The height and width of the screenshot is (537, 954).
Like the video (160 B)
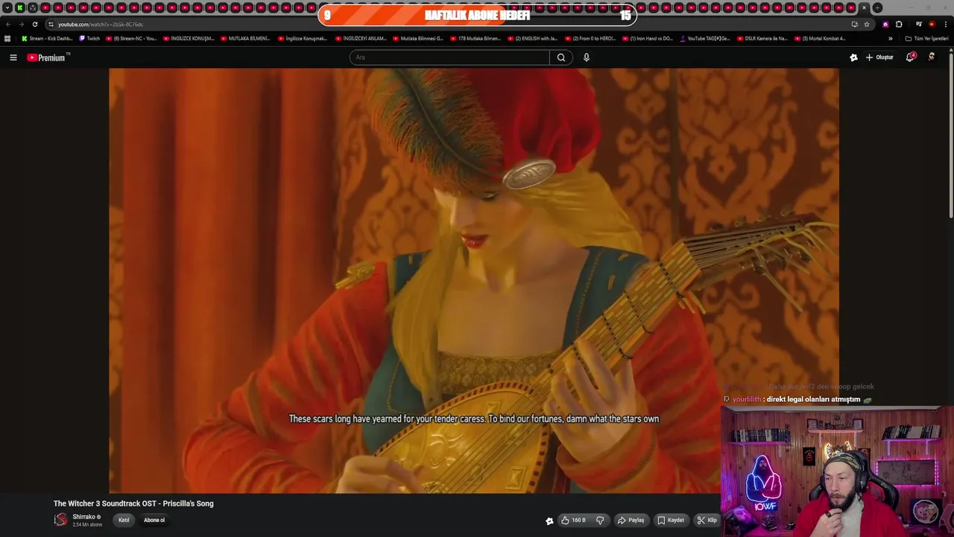[x=575, y=520]
